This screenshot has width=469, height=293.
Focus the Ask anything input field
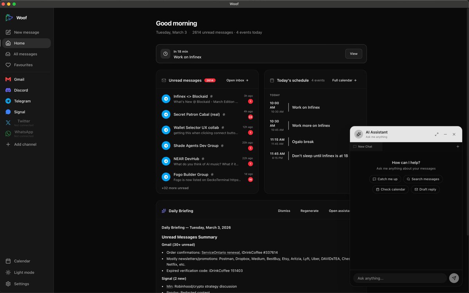(x=400, y=278)
